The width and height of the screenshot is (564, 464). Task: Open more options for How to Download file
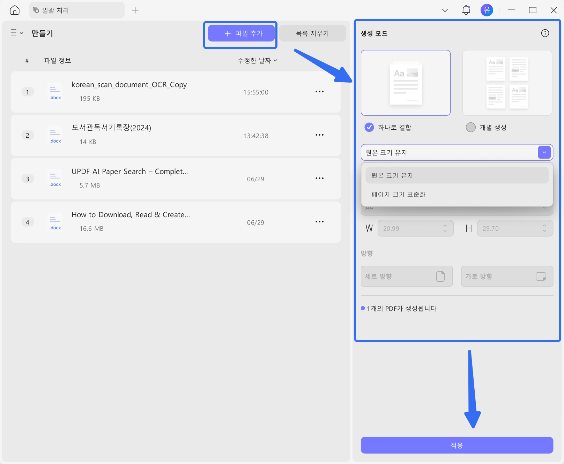pyautogui.click(x=320, y=222)
